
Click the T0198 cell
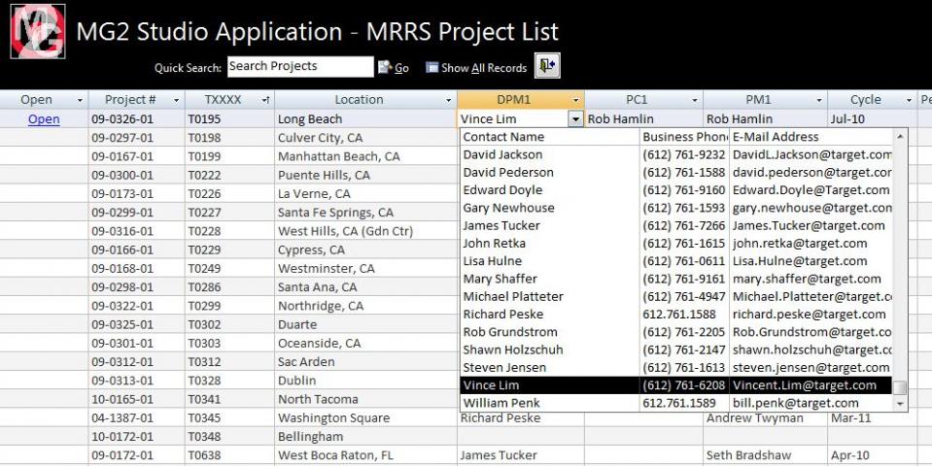[229, 138]
